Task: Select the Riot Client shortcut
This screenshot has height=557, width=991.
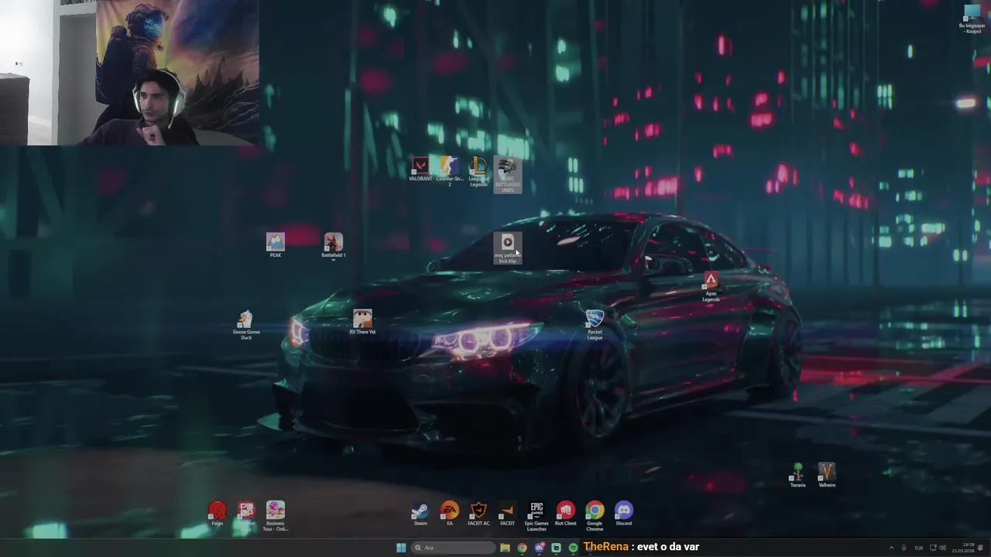Action: [x=566, y=514]
